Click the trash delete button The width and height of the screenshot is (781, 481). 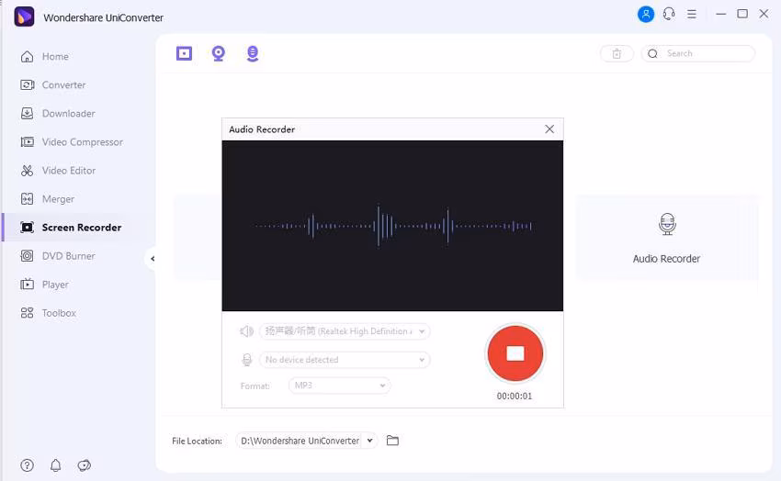pyautogui.click(x=617, y=54)
